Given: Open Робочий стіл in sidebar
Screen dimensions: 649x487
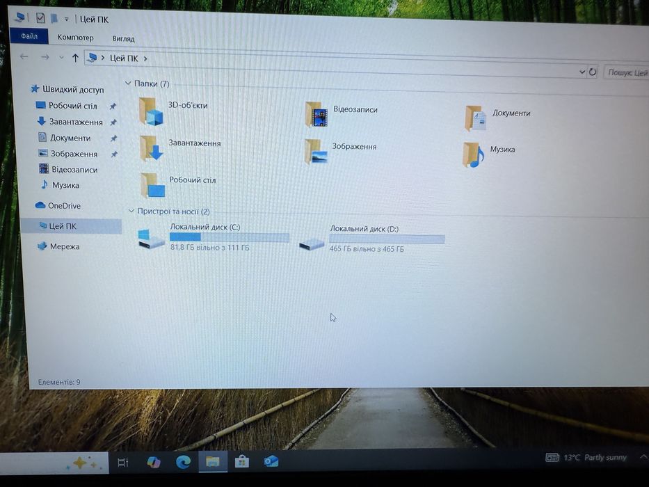Looking at the screenshot, I should point(67,106).
